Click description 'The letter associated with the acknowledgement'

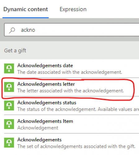tap(70, 91)
